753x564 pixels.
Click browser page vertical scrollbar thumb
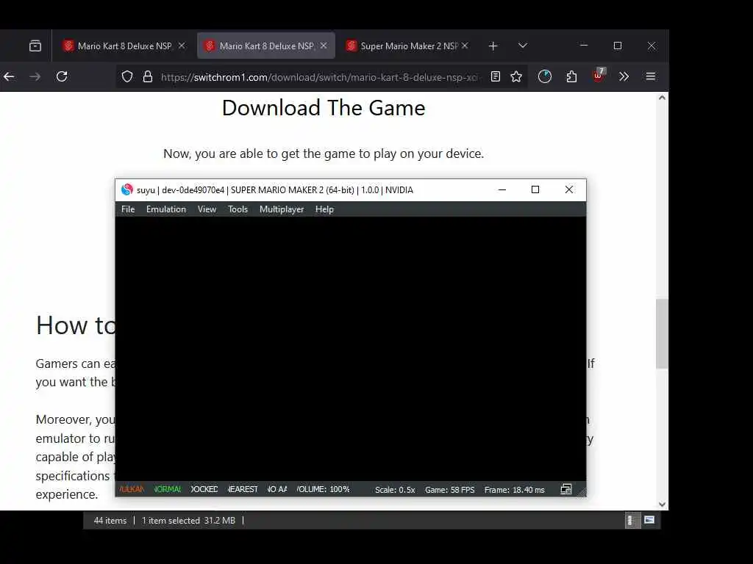(663, 334)
